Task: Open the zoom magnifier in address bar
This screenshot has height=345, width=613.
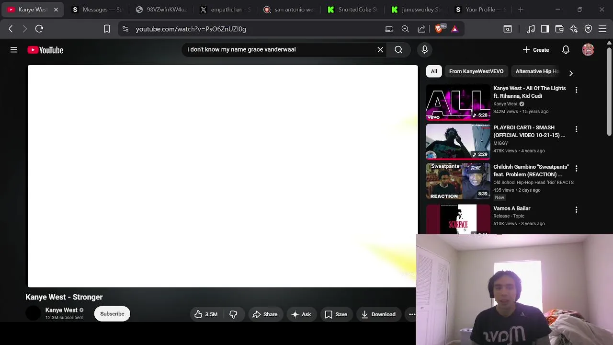Action: (x=405, y=29)
